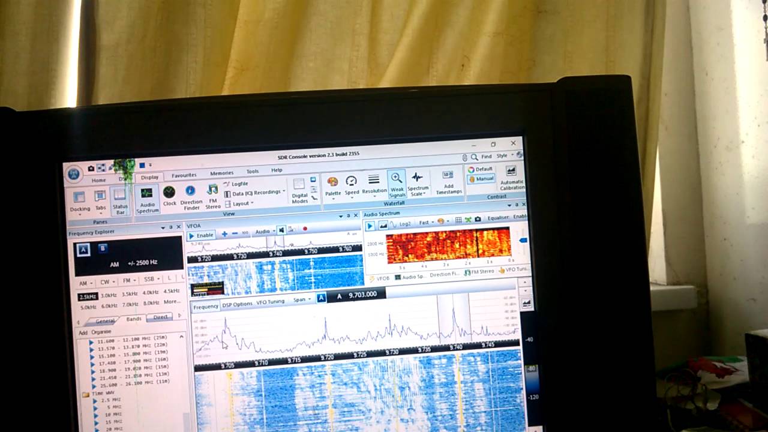Select the 3.0kHz filter bandwidth
The width and height of the screenshot is (768, 432).
(x=109, y=295)
